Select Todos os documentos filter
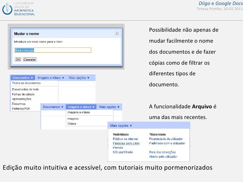Viewport: 243px width, 182px height. coord(26,83)
